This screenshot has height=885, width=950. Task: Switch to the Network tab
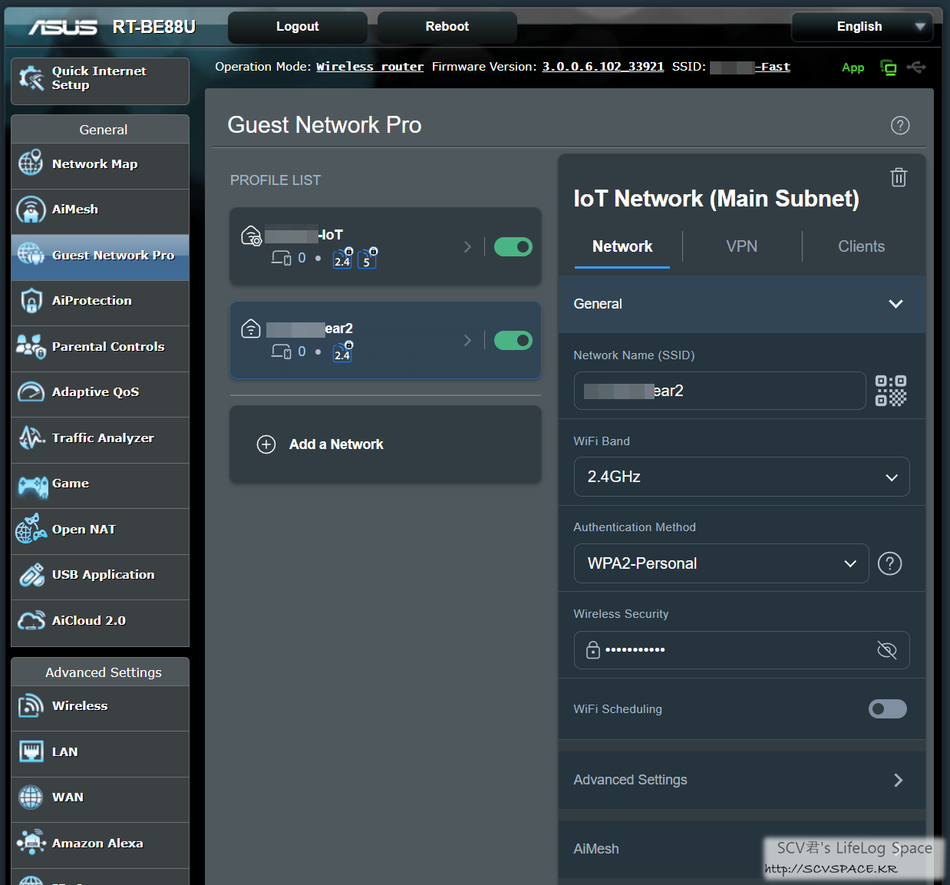point(622,246)
